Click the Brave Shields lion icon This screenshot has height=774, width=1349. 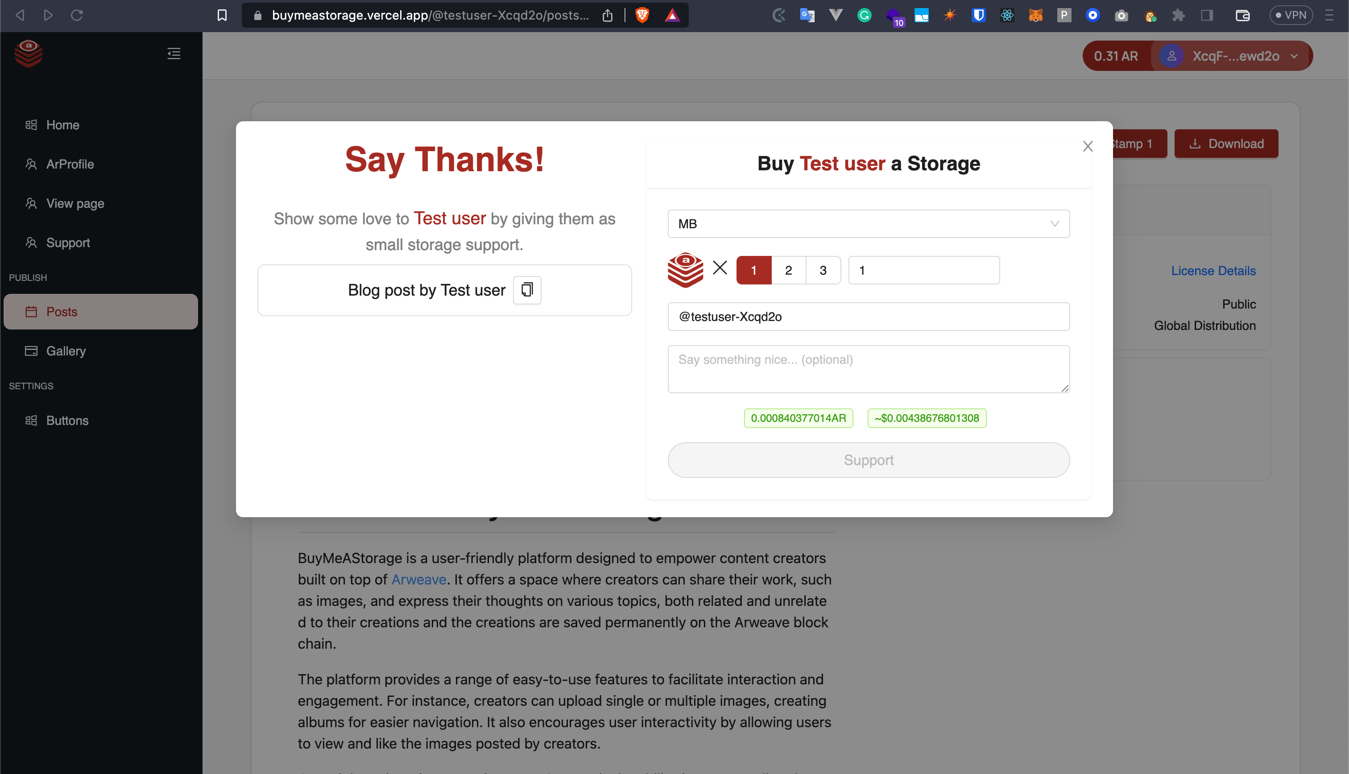click(642, 16)
